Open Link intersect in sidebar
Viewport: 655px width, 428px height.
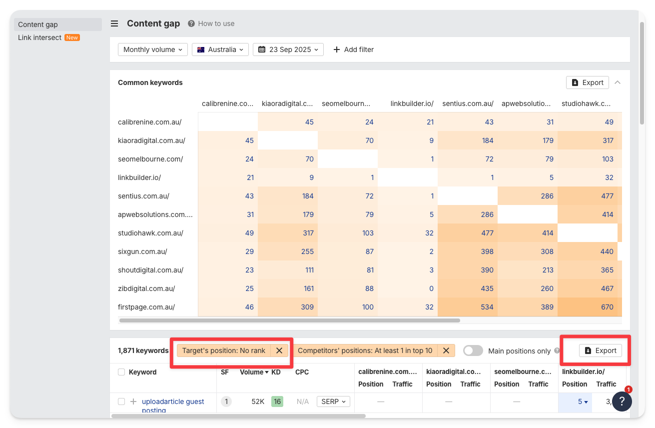40,37
